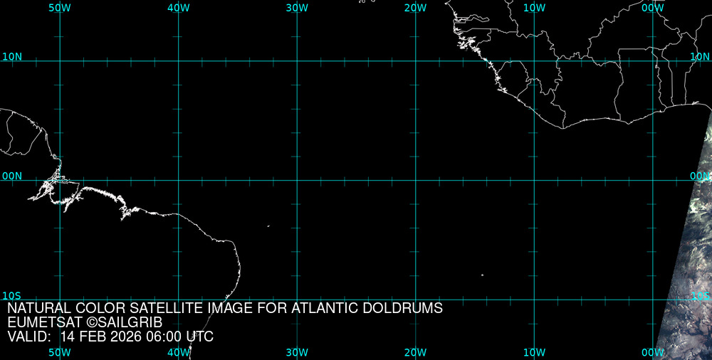712x360 pixels.
Task: Click the 10W longitude label along the bottom edge
Action: coord(534,352)
